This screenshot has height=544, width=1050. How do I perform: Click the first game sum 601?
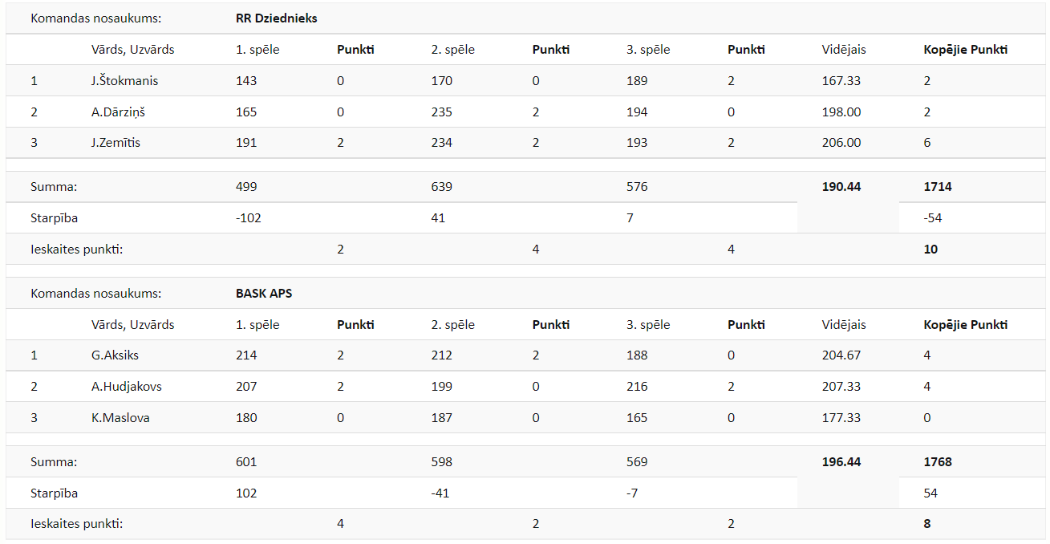[246, 462]
